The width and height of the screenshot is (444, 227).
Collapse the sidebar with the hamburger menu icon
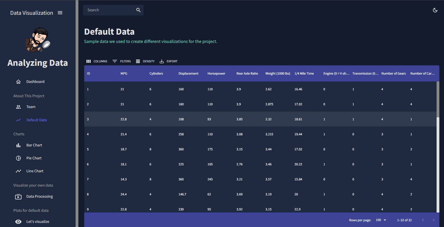(60, 13)
